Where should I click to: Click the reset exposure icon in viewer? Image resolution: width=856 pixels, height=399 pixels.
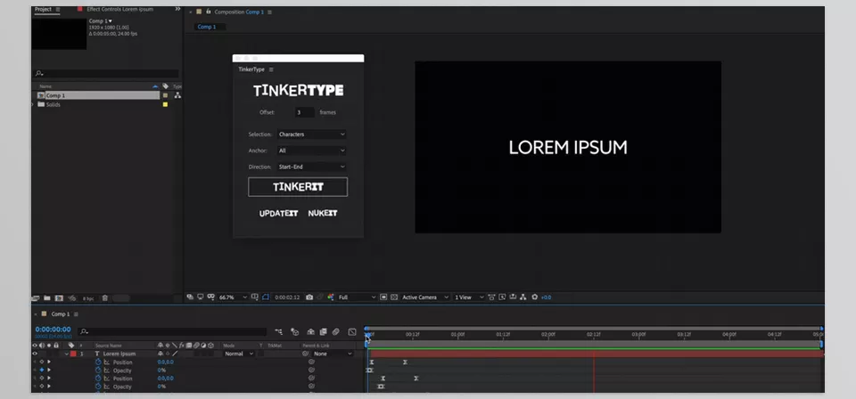click(534, 297)
